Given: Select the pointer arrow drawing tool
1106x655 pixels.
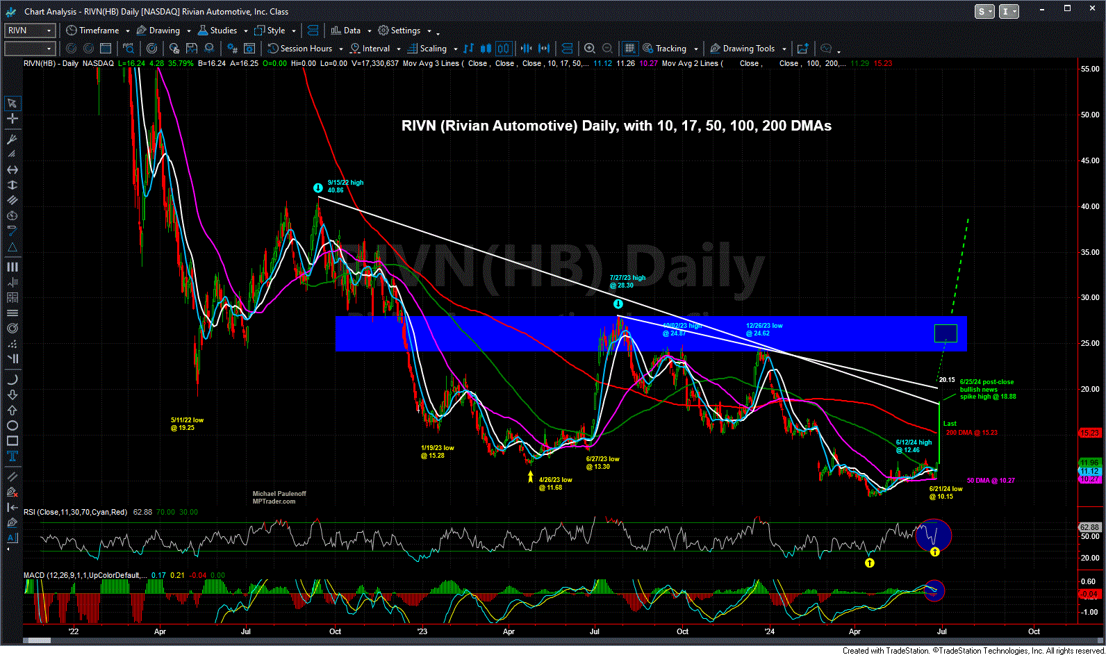Looking at the screenshot, I should [12, 103].
